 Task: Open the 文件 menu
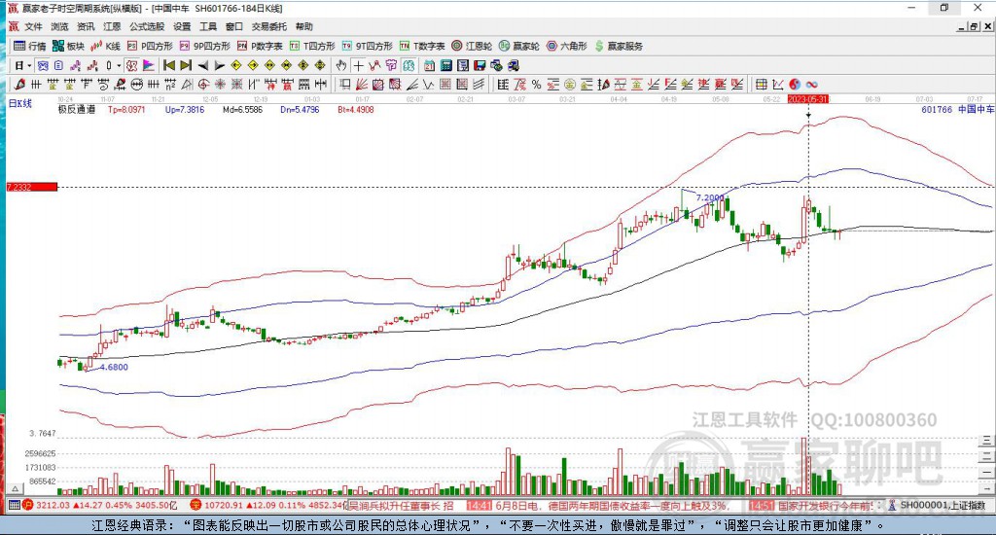33,26
